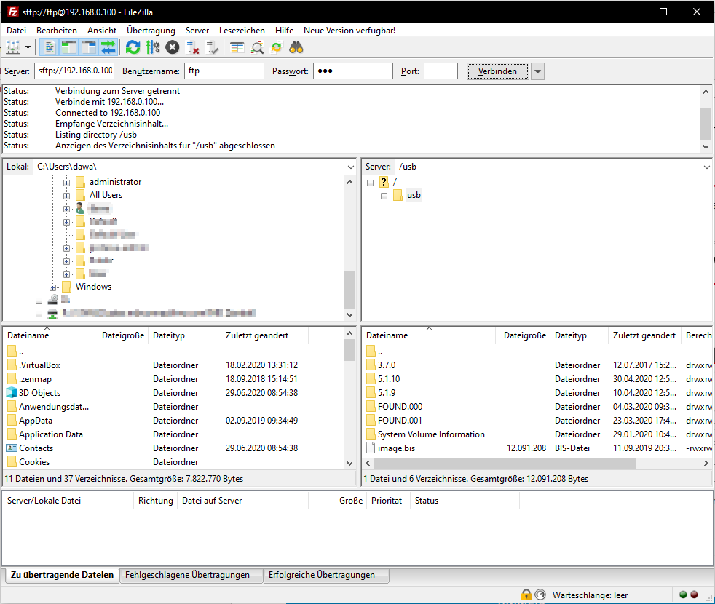Viewport: 715px width, 604px height.
Task: Click the Windows folder icon in local tree
Action: click(x=66, y=287)
